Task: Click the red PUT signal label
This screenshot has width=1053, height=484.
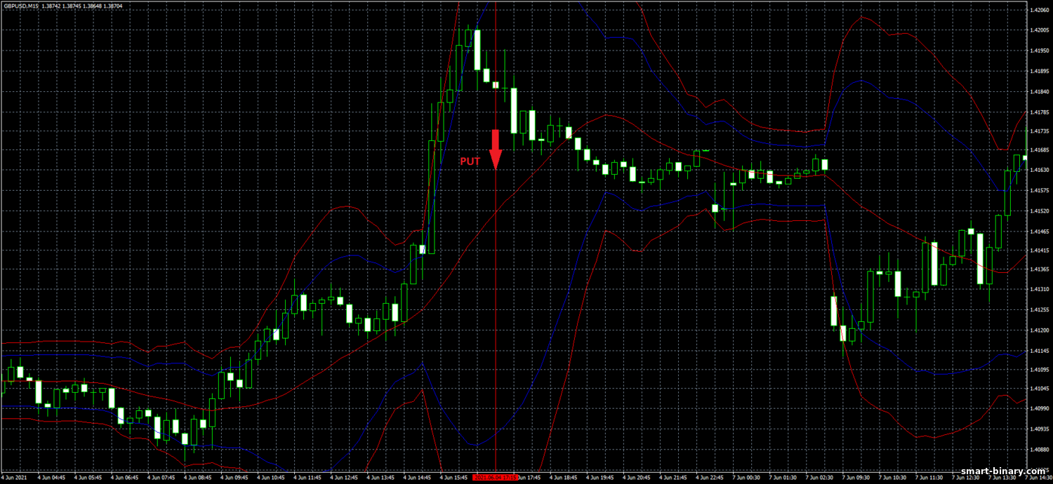Action: click(x=470, y=161)
